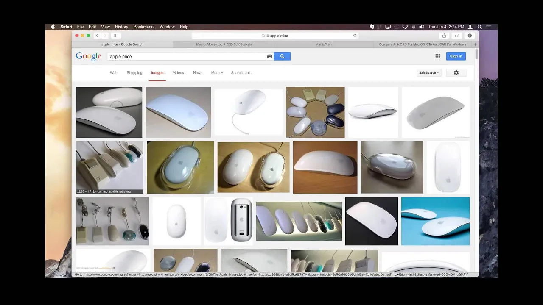543x305 pixels.
Task: Show the Safari sidebar
Action: 116,36
